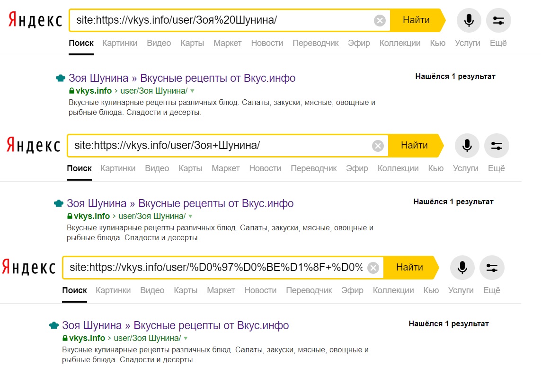Open Карты tab under Зоя%20Шунина query

coord(192,43)
